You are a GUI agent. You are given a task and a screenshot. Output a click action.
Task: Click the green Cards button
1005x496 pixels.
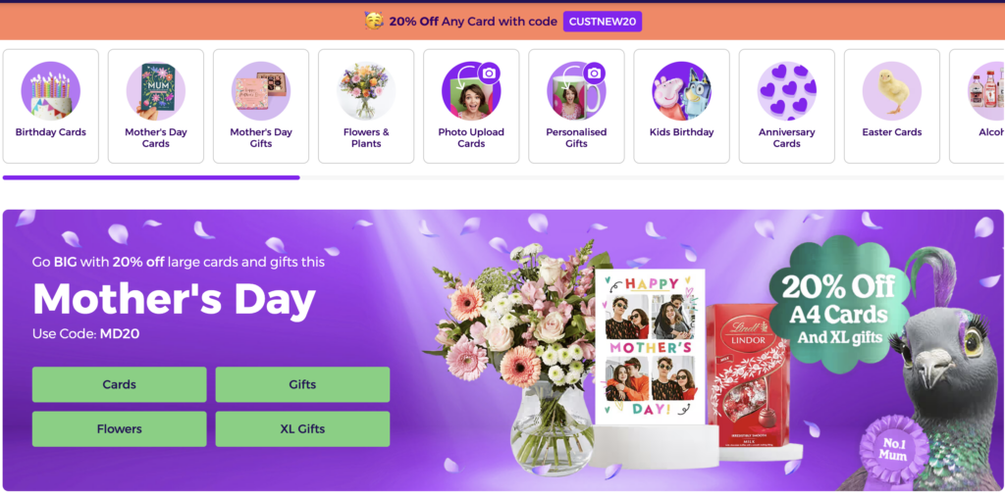click(119, 384)
